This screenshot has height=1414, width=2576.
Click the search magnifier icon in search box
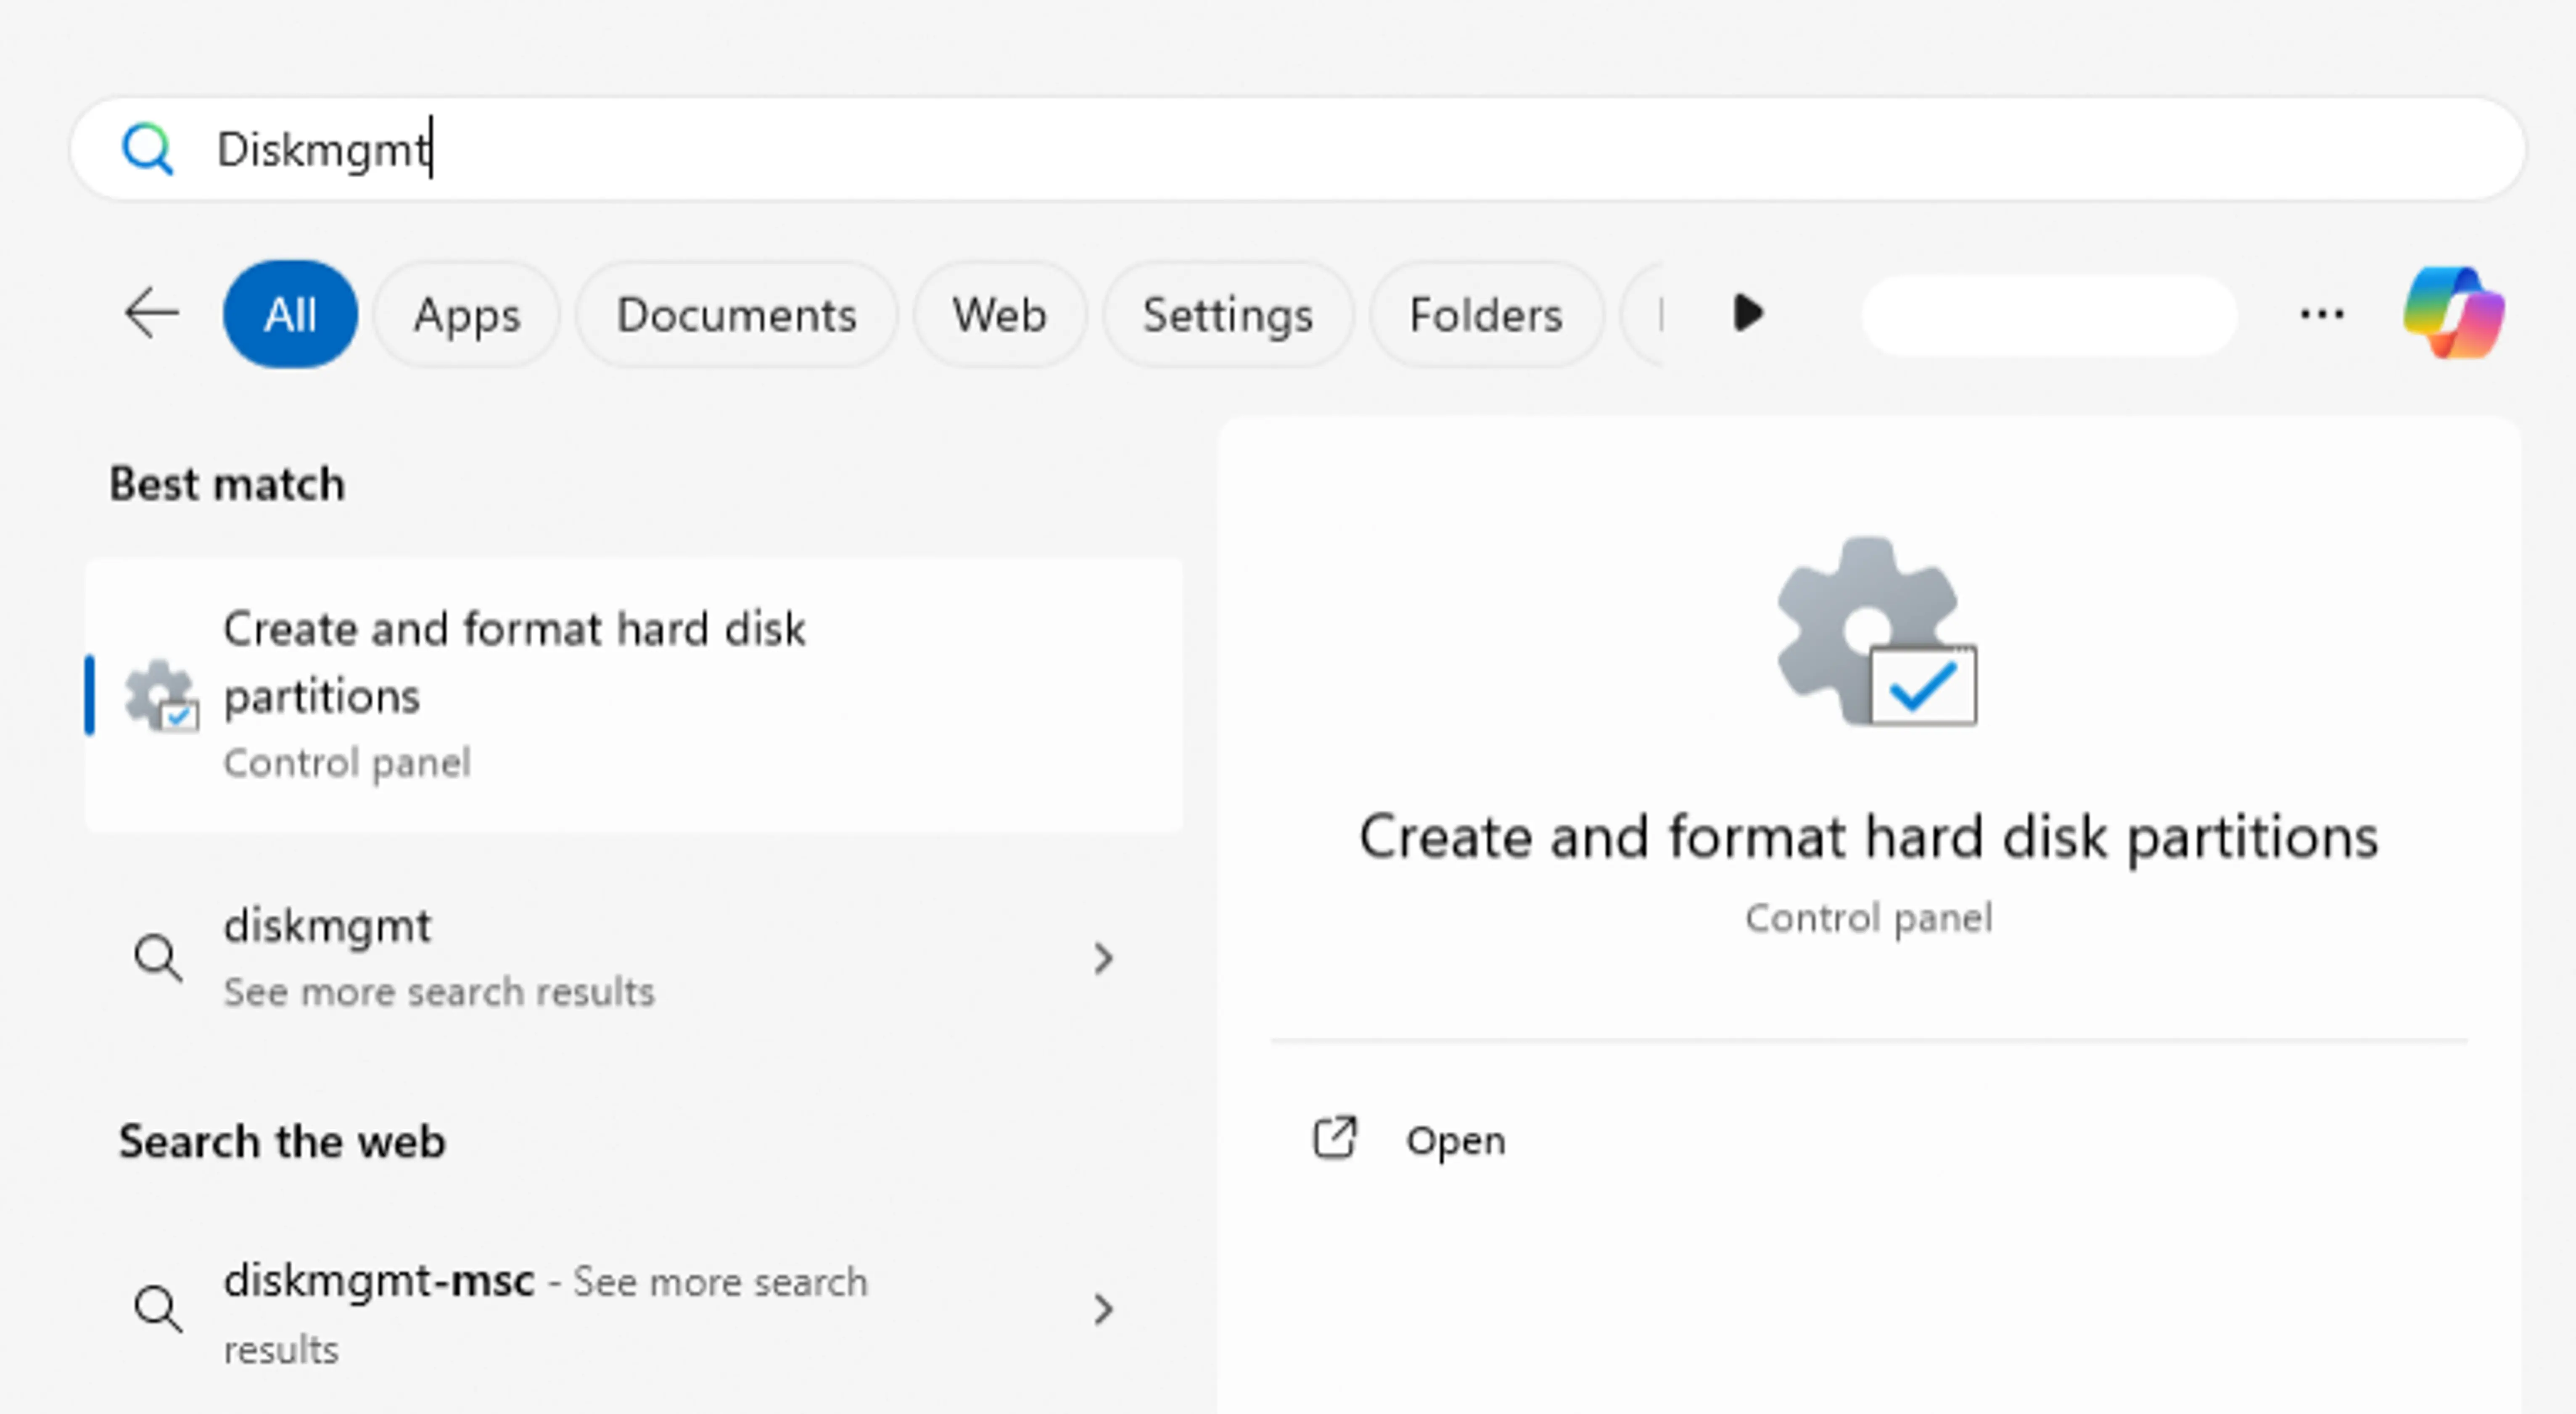point(147,149)
